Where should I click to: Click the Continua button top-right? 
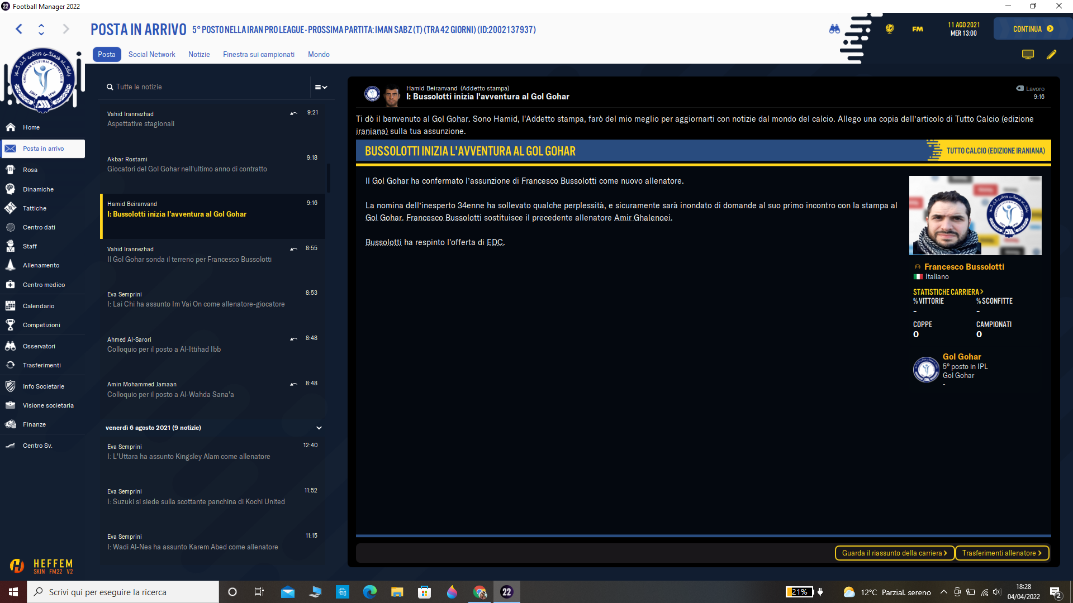click(x=1032, y=30)
